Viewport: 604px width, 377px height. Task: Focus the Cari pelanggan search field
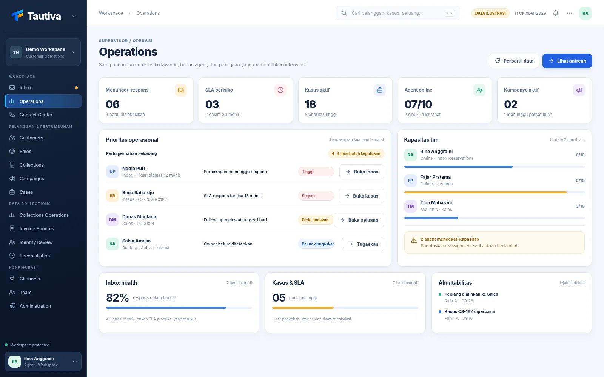tap(398, 13)
